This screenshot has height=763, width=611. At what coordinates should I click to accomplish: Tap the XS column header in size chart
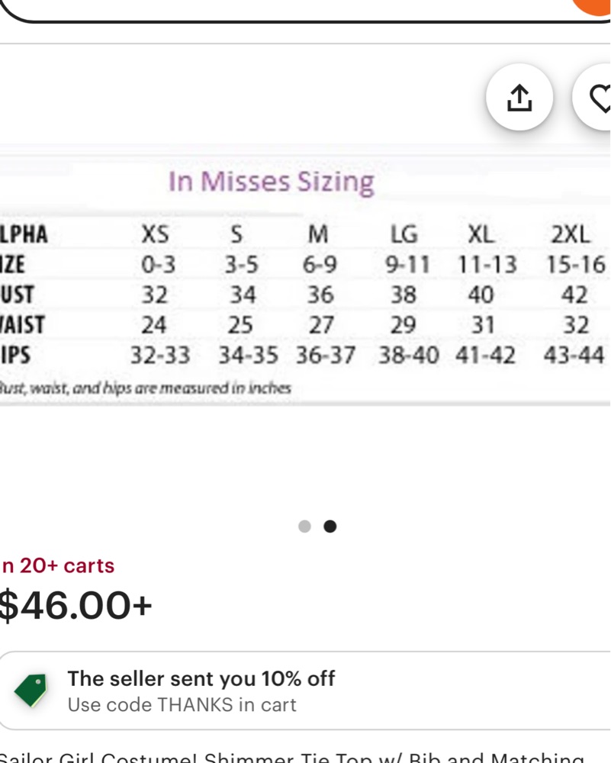[155, 234]
